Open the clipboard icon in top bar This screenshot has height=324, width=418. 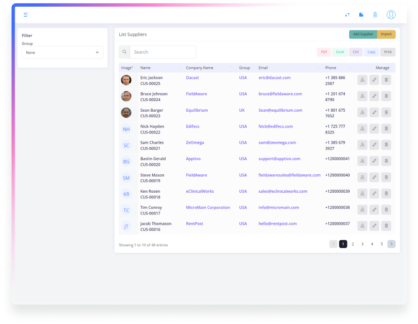pos(375,15)
